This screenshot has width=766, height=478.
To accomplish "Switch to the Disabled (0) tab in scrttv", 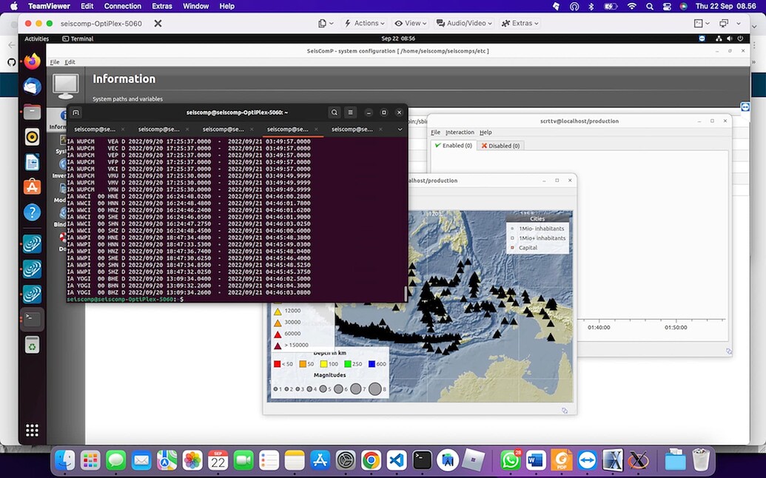I will tap(500, 145).
